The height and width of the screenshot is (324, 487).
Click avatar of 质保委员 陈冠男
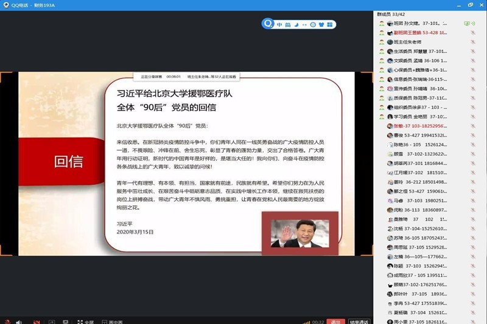[390, 98]
